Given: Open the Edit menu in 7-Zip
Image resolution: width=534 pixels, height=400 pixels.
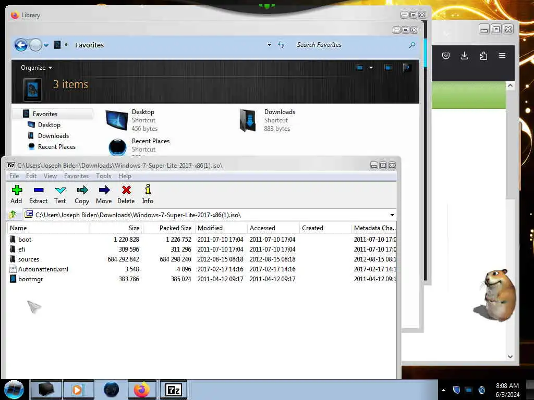Looking at the screenshot, I should [x=31, y=176].
